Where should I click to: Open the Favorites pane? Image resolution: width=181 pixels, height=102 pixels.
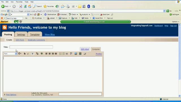click(x=49, y=6)
